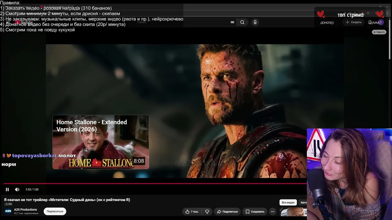Click the YouTube search magnifier button

242,22
